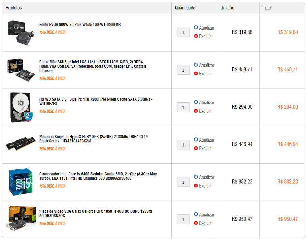Viewport: 307px width, 239px height.
Task: Click the red Excluir icon for the Placa-Mãe ASUS row
Action: coord(196,74)
